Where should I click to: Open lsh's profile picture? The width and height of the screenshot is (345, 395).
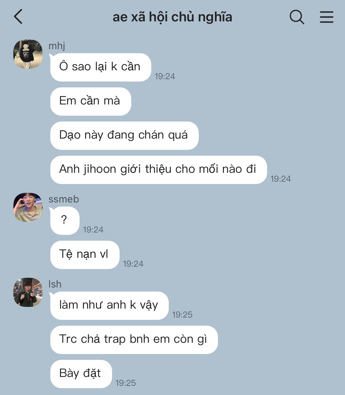pos(28,292)
